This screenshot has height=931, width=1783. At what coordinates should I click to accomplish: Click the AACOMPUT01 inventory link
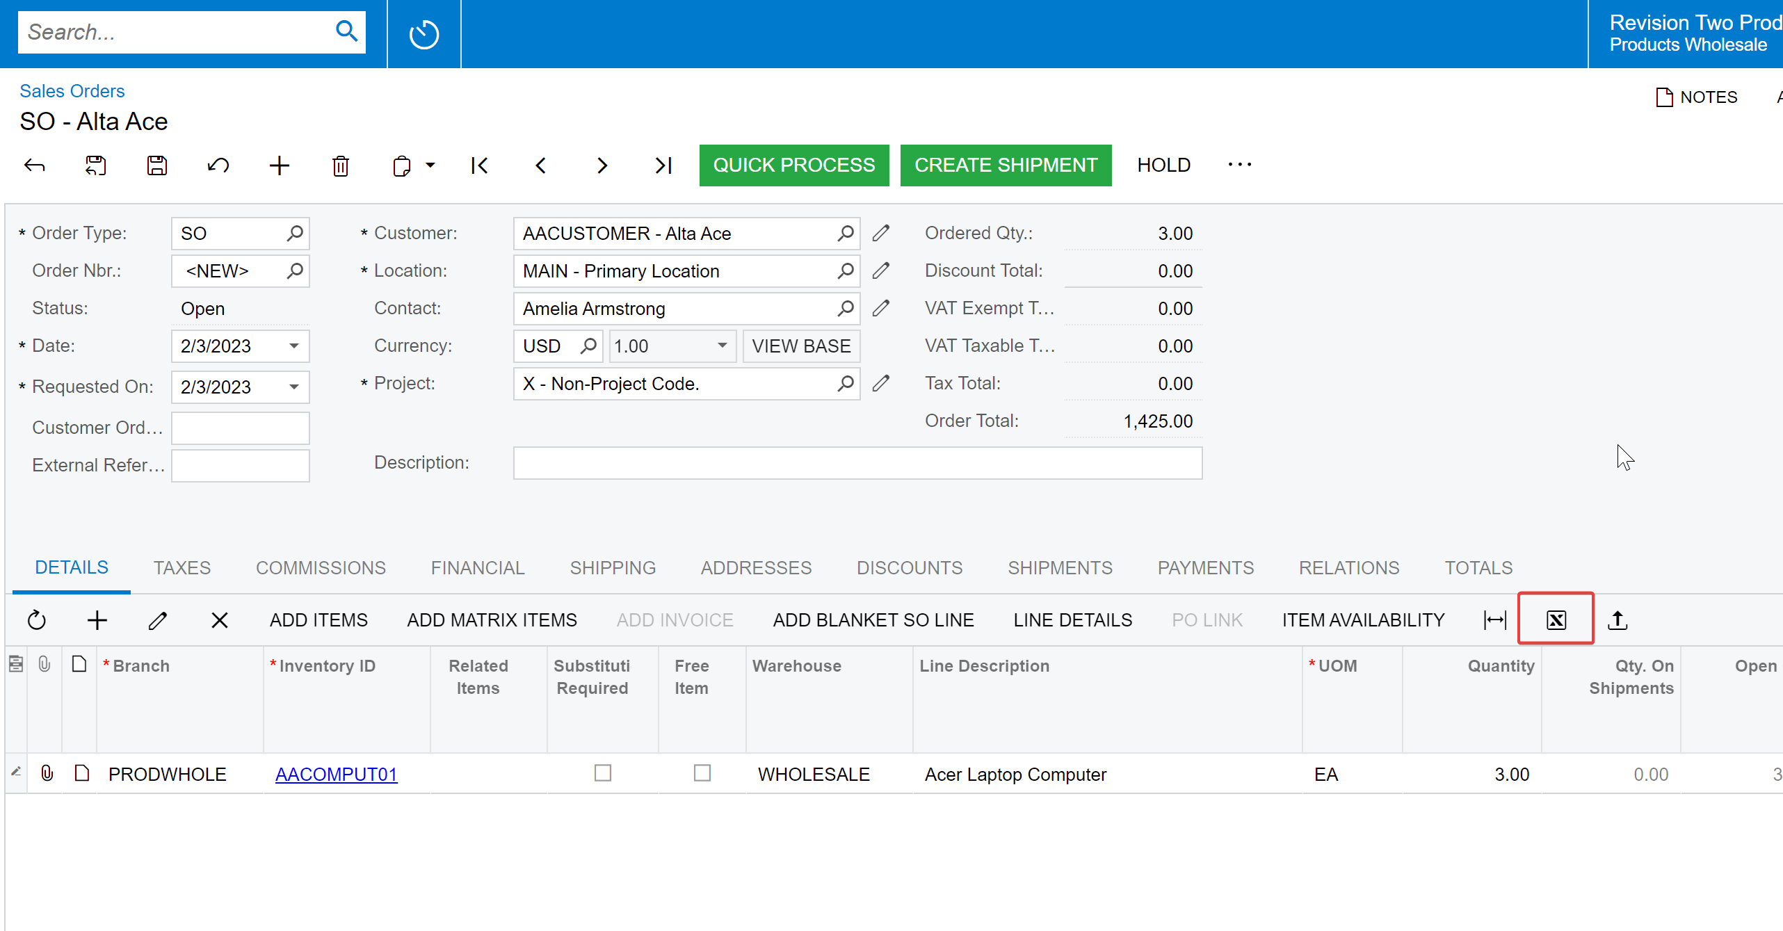tap(336, 775)
